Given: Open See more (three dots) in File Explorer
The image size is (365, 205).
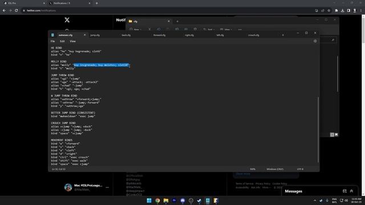Looking at the screenshot, I should tap(240, 30).
